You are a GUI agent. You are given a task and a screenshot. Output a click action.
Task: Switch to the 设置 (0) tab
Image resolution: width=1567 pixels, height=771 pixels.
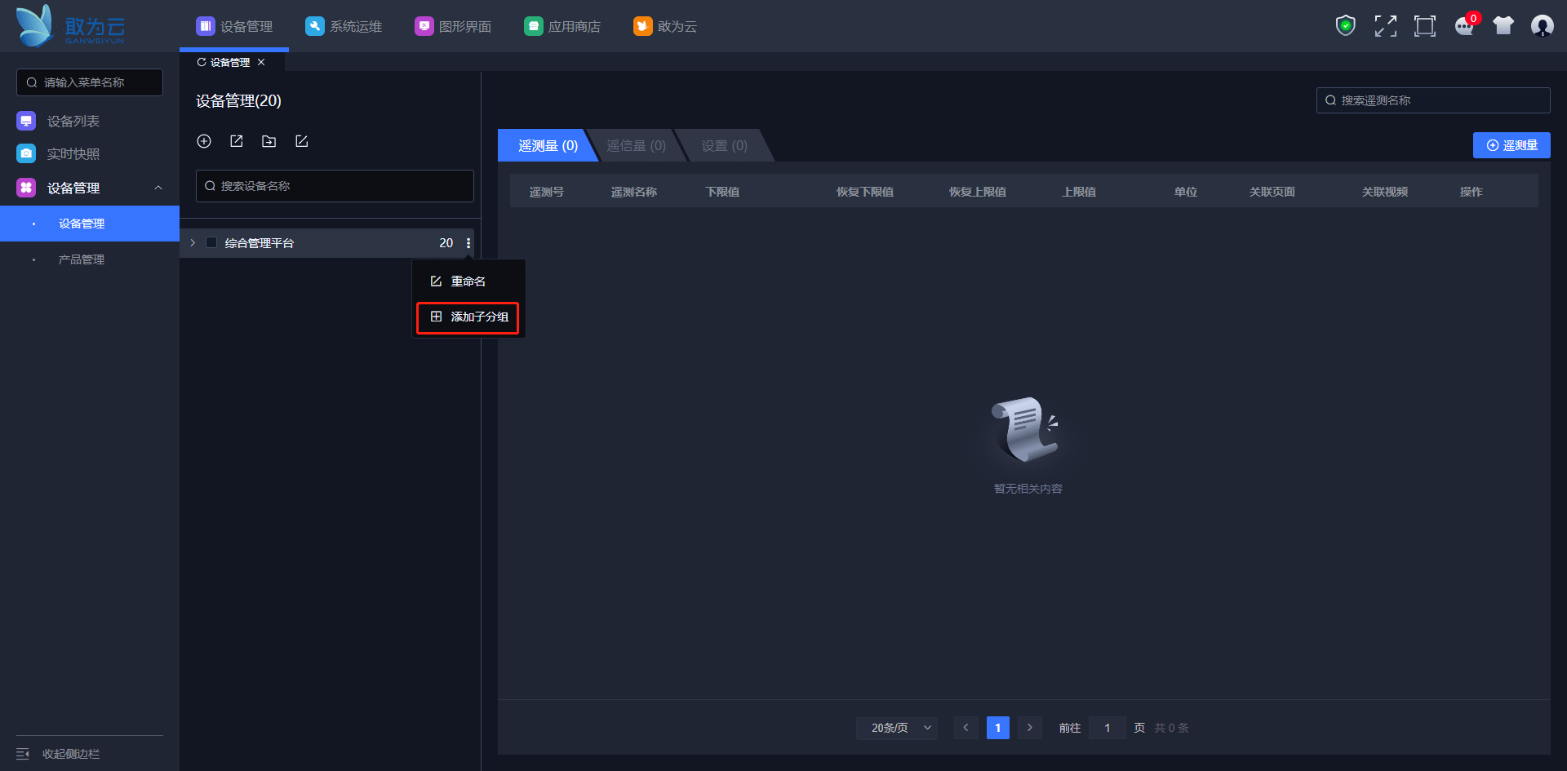[724, 145]
